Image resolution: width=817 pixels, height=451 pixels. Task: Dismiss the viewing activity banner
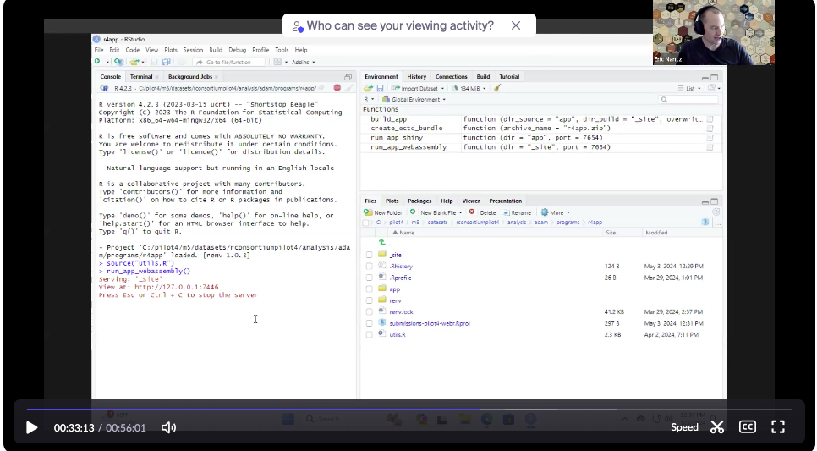coord(516,25)
